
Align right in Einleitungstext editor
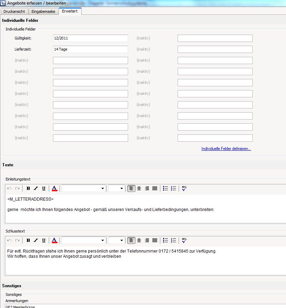click(147, 188)
